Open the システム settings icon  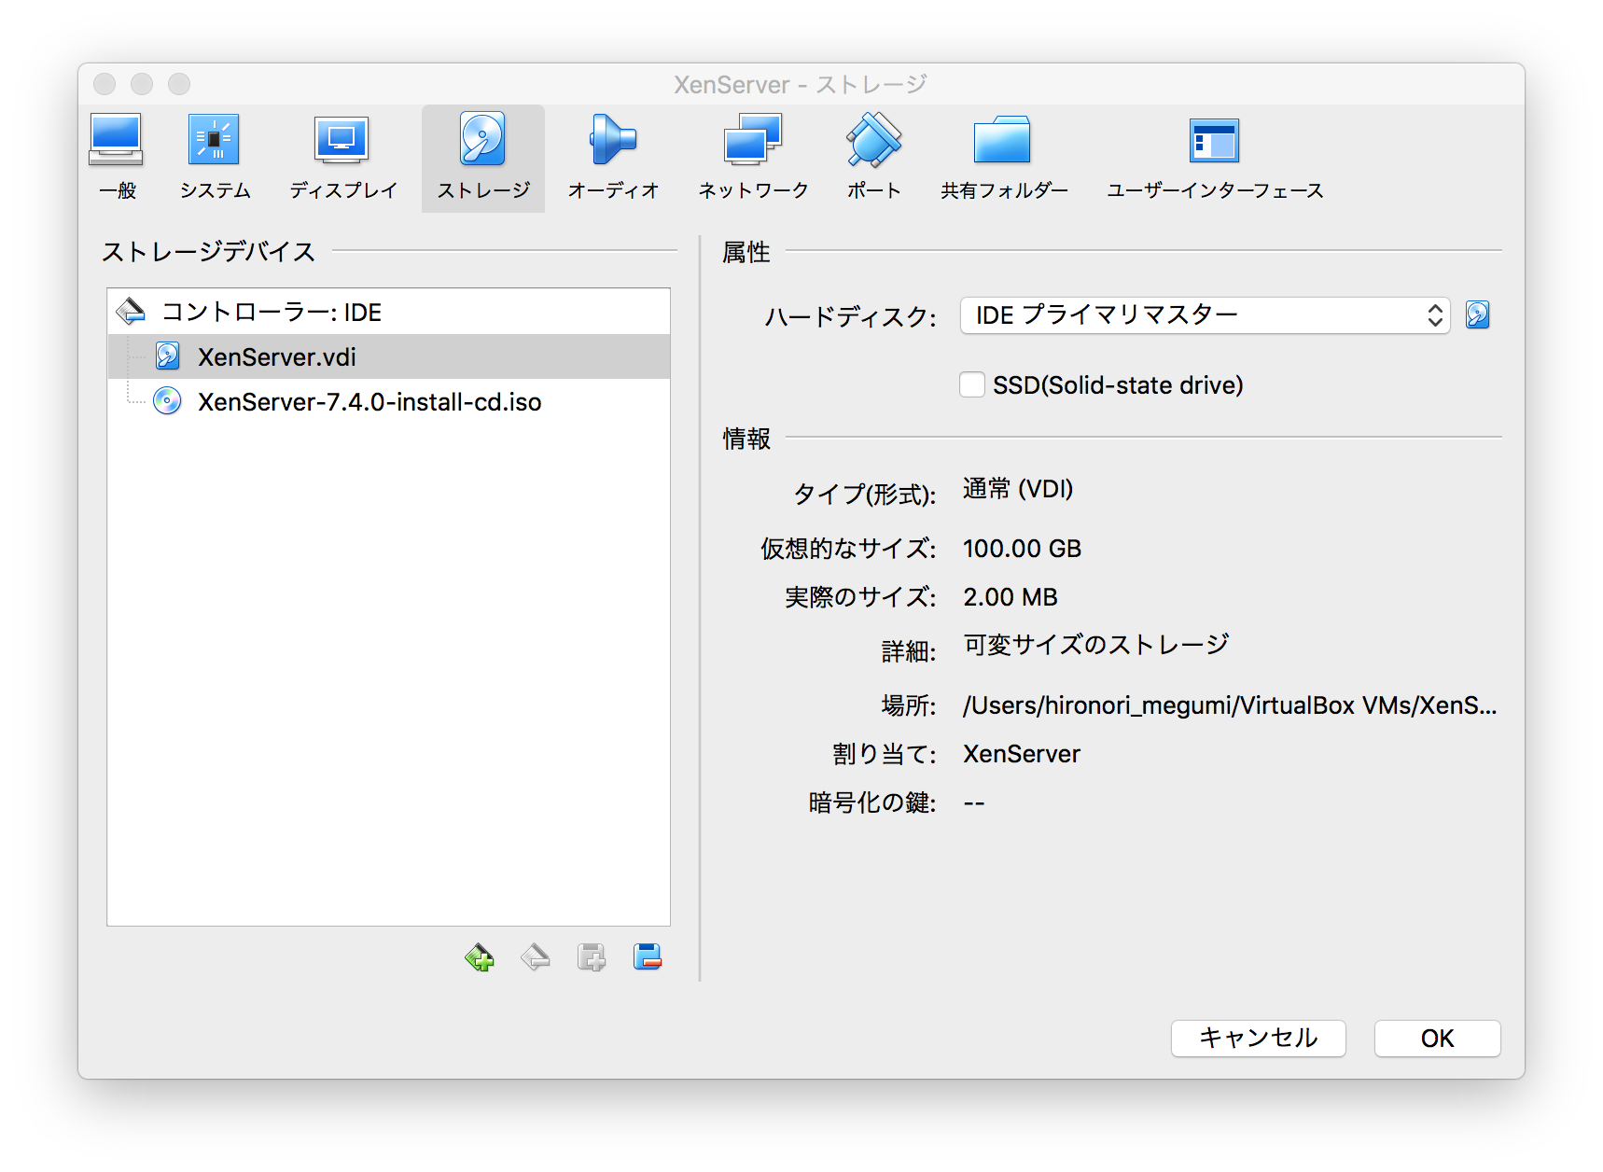[x=215, y=157]
